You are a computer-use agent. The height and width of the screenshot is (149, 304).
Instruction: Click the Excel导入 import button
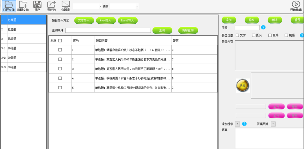pyautogui.click(x=128, y=20)
